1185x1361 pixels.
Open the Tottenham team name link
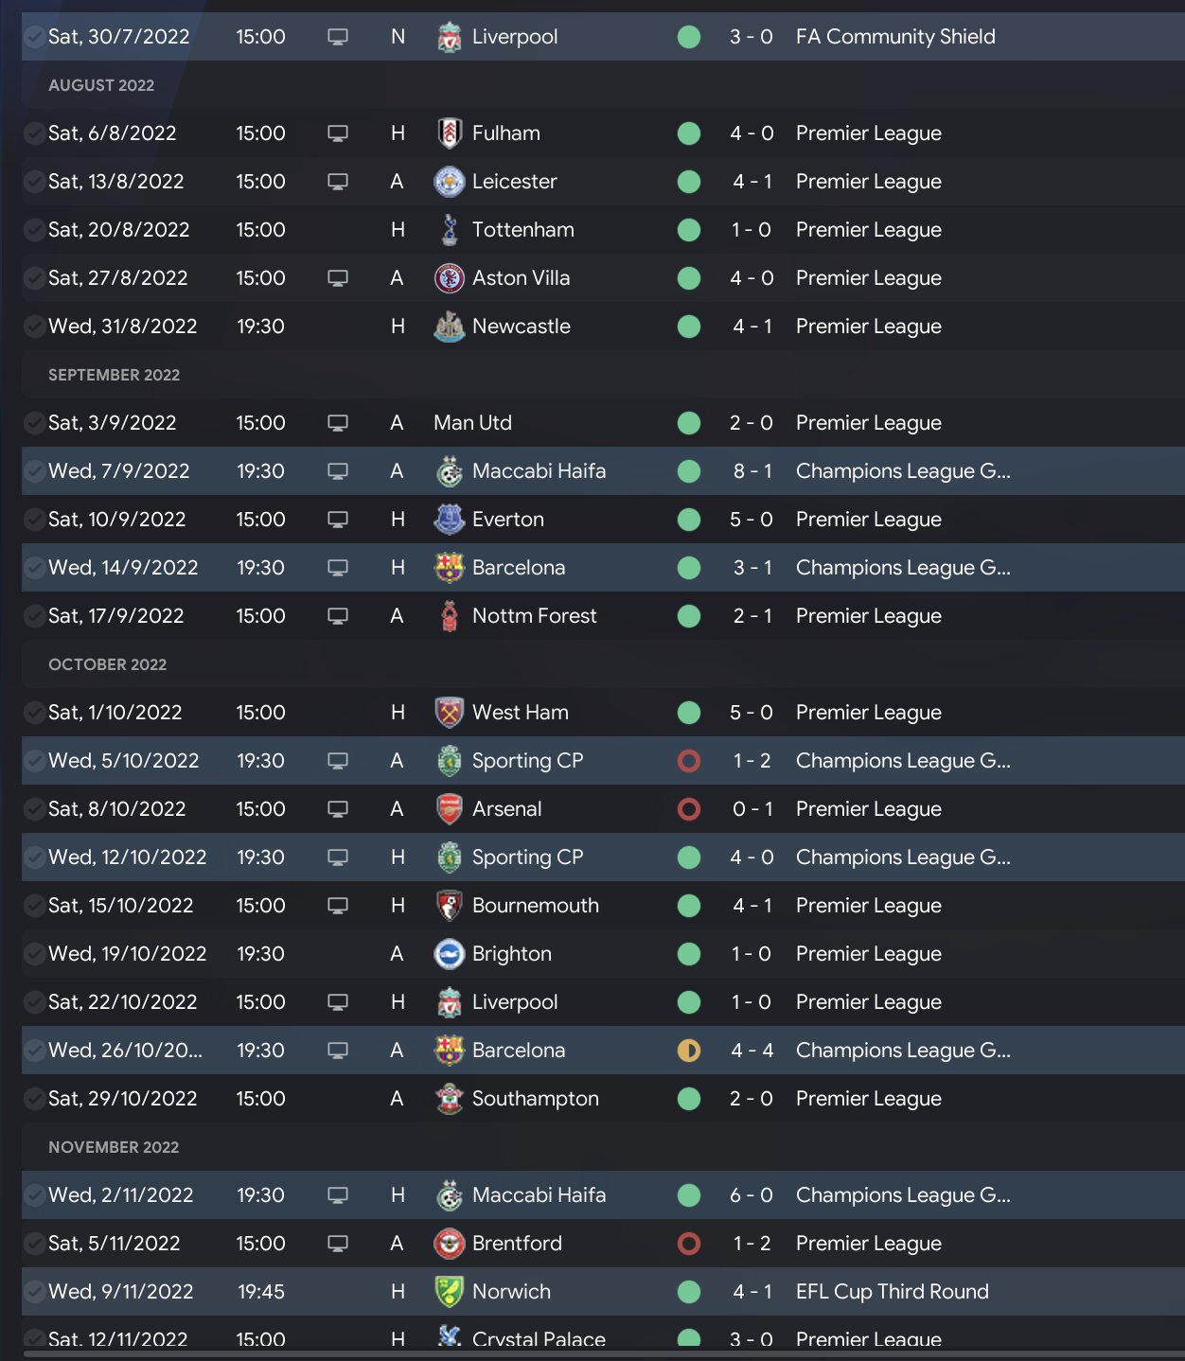click(523, 230)
